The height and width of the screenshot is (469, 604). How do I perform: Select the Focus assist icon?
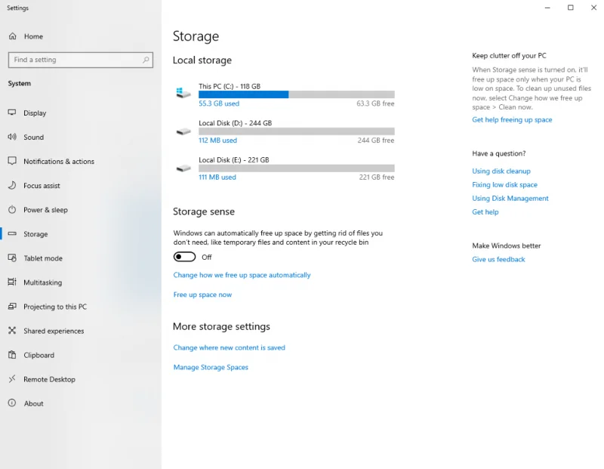[x=11, y=185]
